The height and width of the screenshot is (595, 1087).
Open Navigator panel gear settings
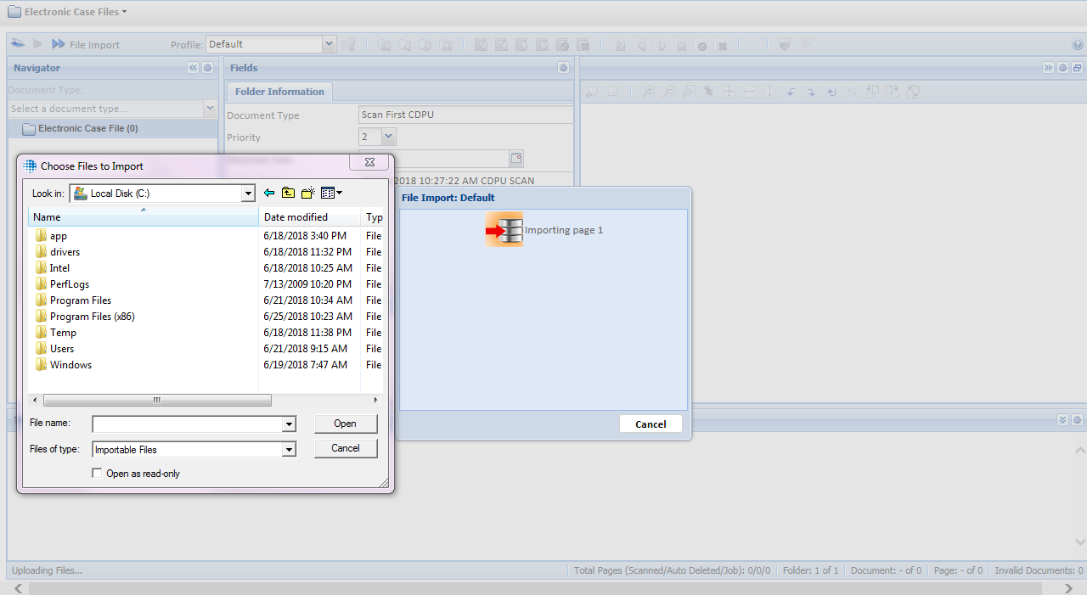click(208, 68)
